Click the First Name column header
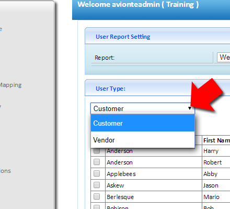 click(x=216, y=140)
